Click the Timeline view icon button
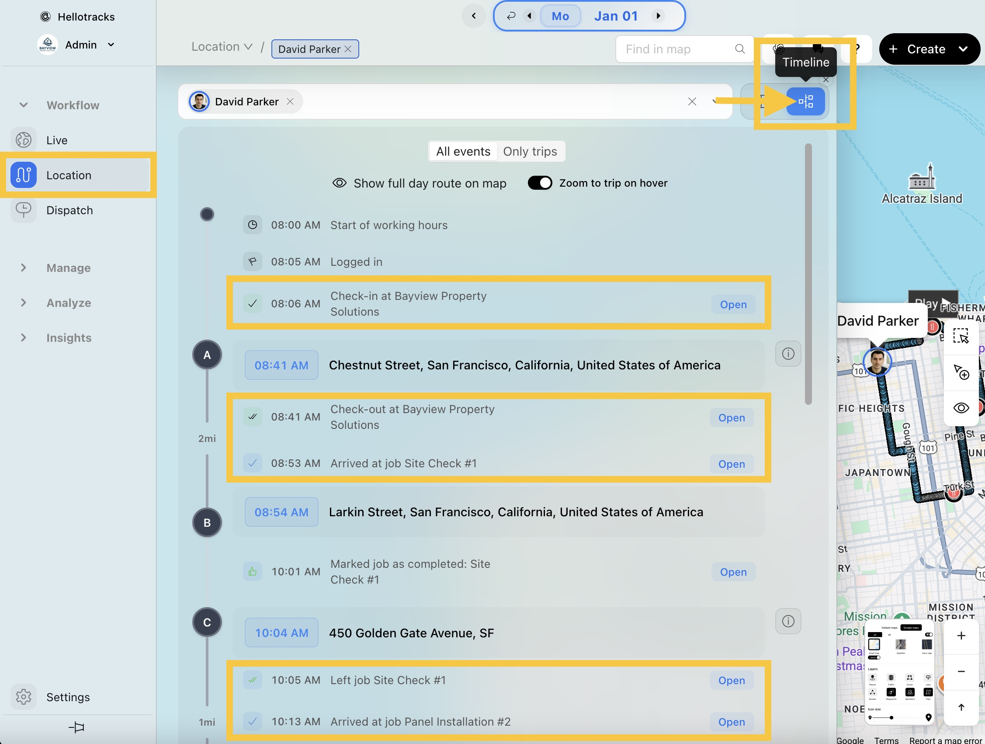The width and height of the screenshot is (985, 744). point(805,101)
